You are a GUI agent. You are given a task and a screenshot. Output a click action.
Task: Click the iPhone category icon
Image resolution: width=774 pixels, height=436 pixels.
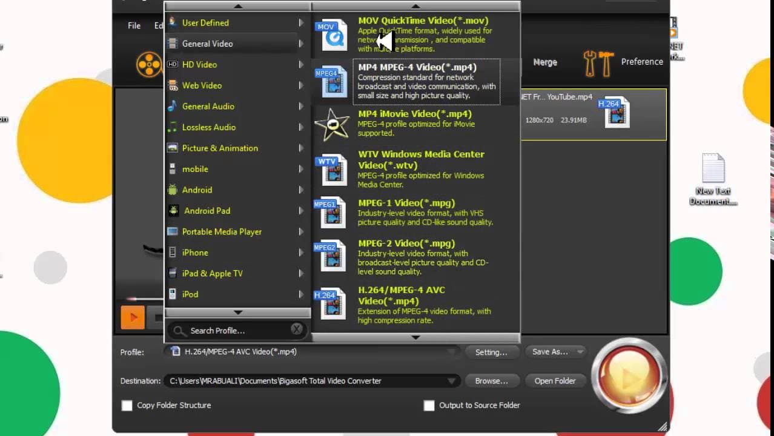pyautogui.click(x=173, y=253)
